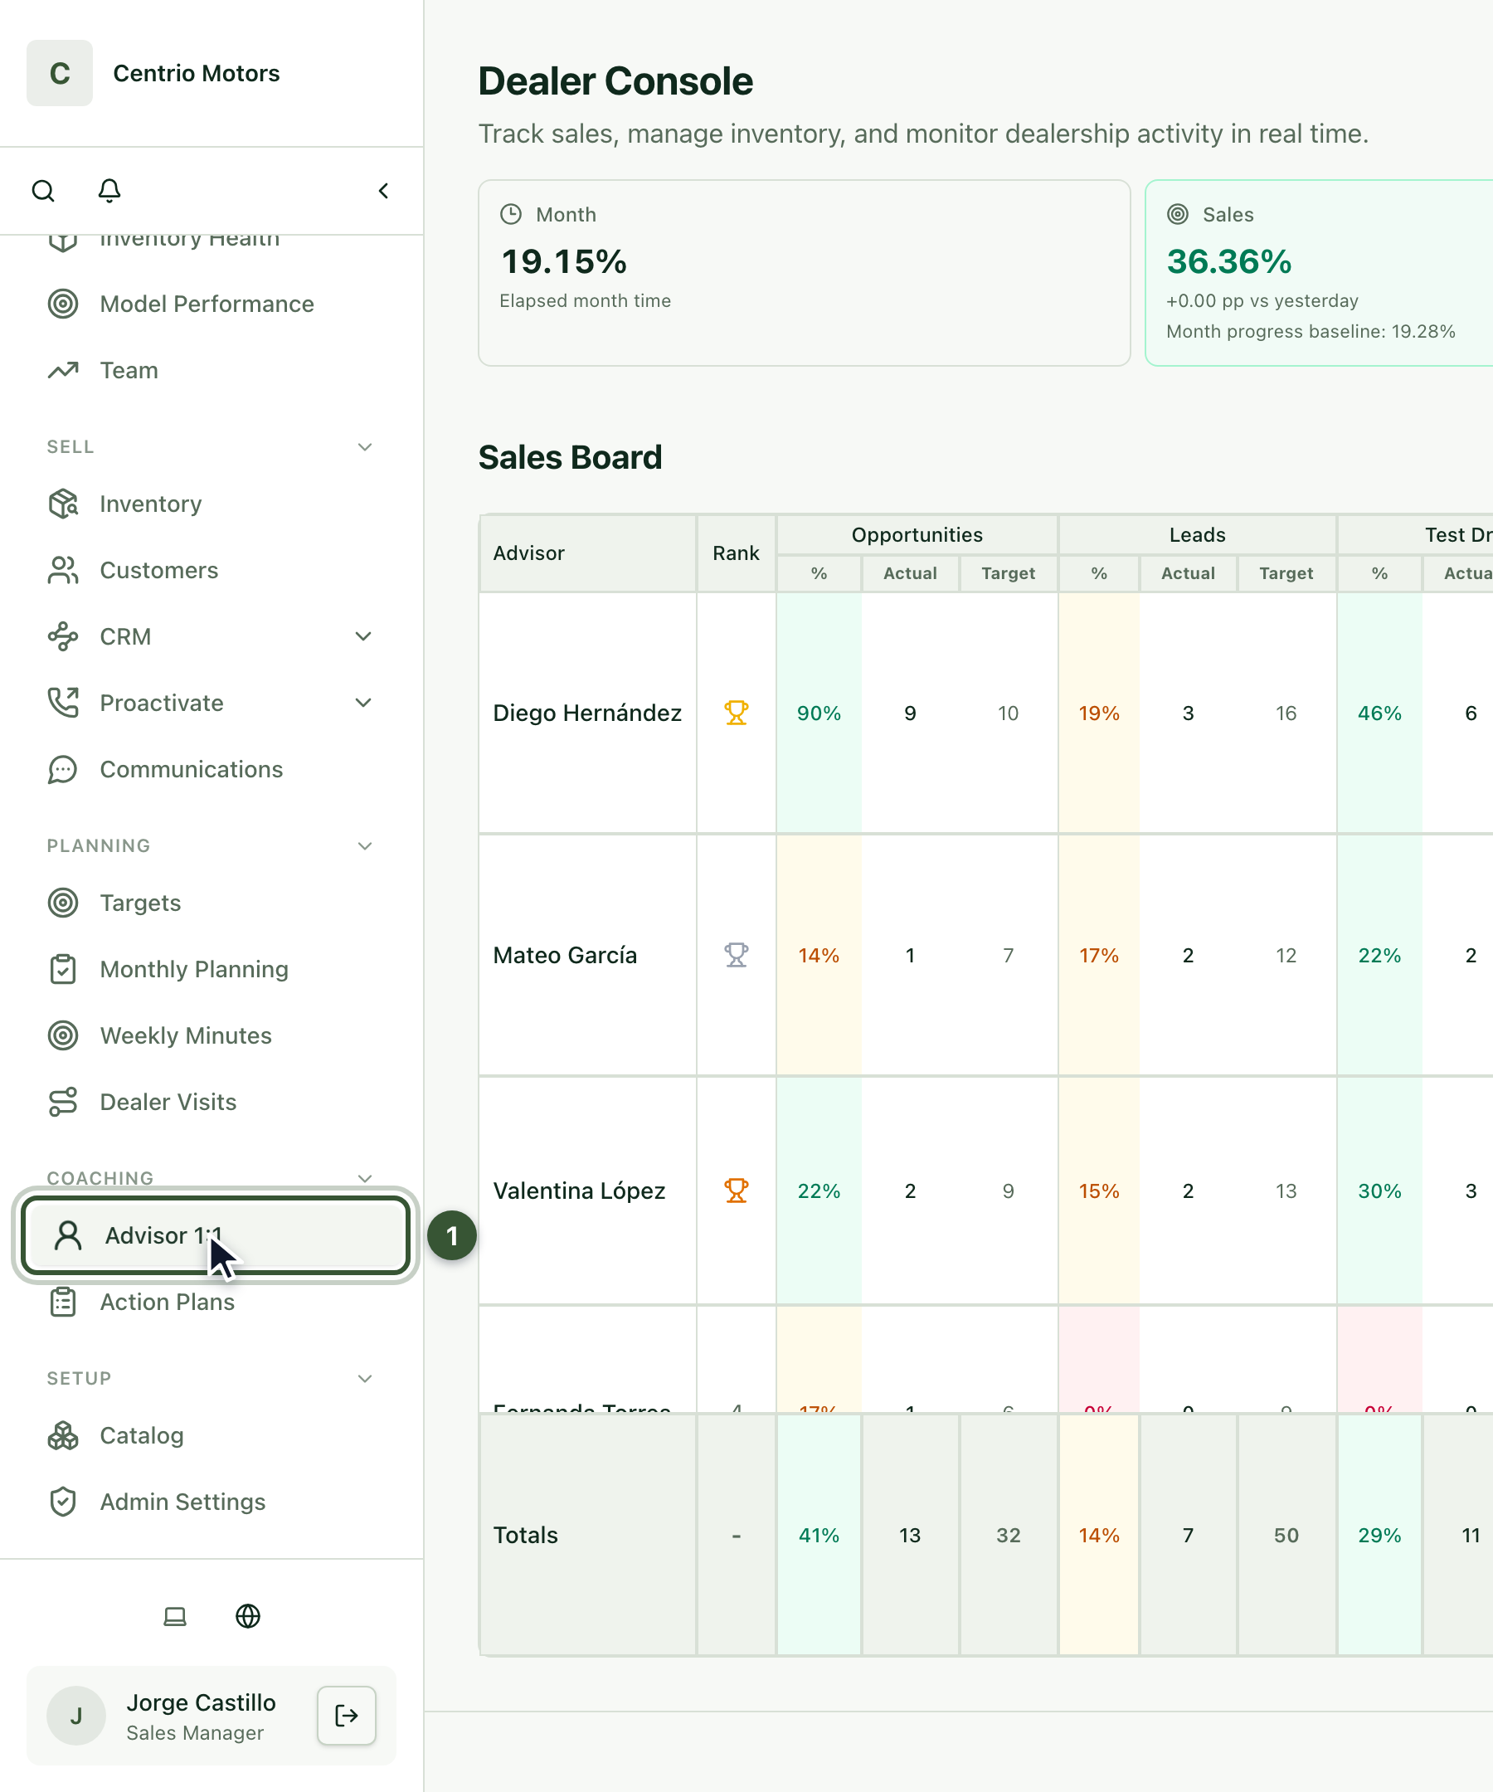Switch to the laptop display mode icon

[x=175, y=1616]
